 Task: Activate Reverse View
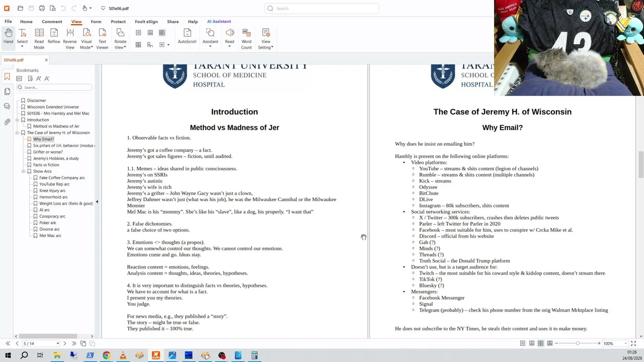pos(70,38)
